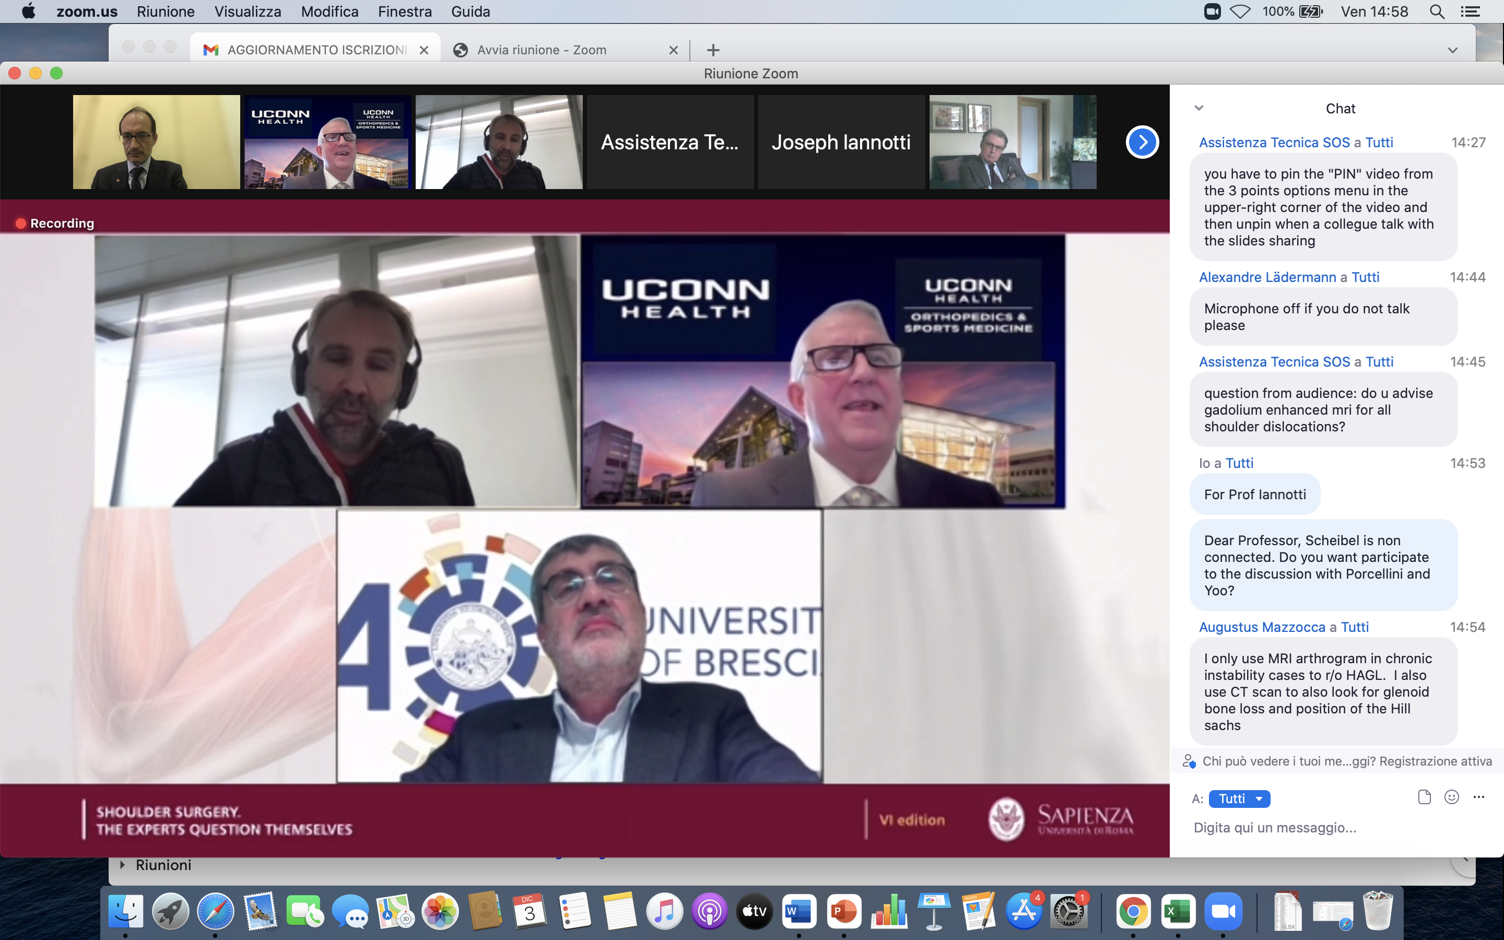1504x940 pixels.
Task: Open the zoom.us application menu
Action: pos(86,12)
